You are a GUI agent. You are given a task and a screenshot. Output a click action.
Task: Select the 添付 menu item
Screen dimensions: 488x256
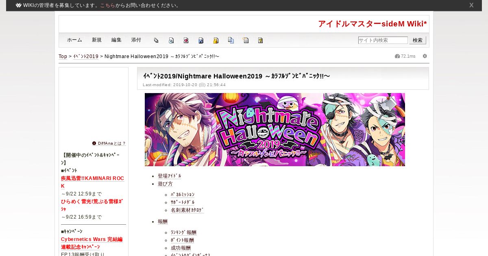[x=136, y=40]
